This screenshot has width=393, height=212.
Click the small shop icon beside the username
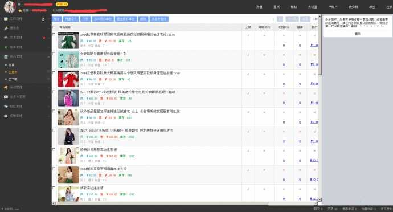tap(20, 10)
